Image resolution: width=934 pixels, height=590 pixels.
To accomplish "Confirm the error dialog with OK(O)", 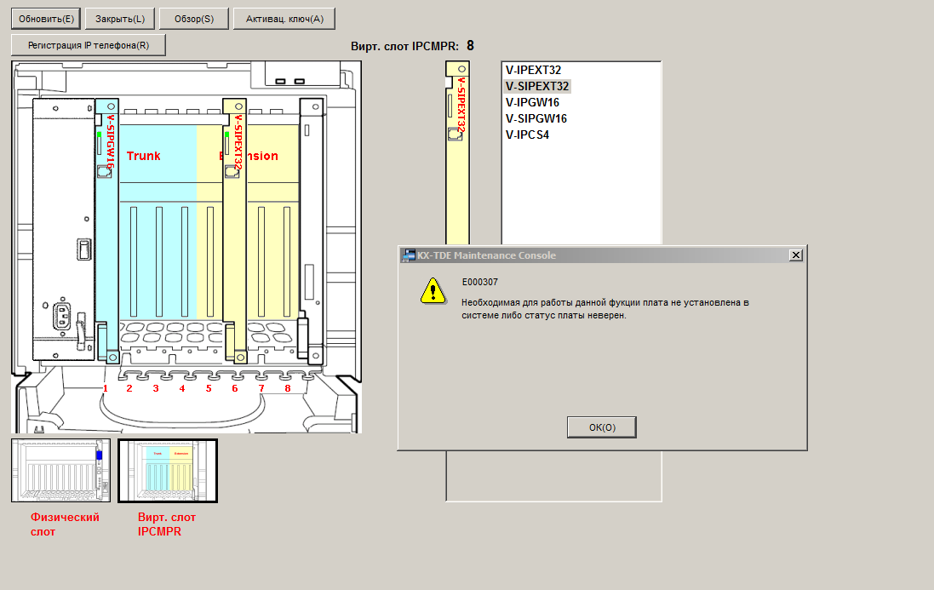I will (x=602, y=427).
